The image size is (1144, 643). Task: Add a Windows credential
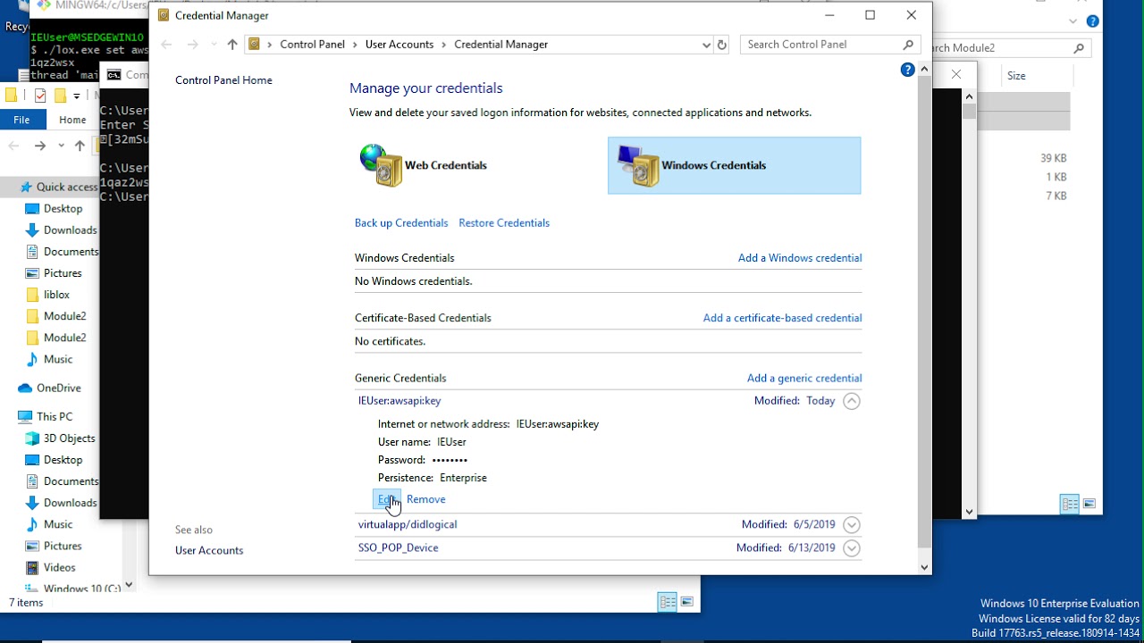coord(800,258)
